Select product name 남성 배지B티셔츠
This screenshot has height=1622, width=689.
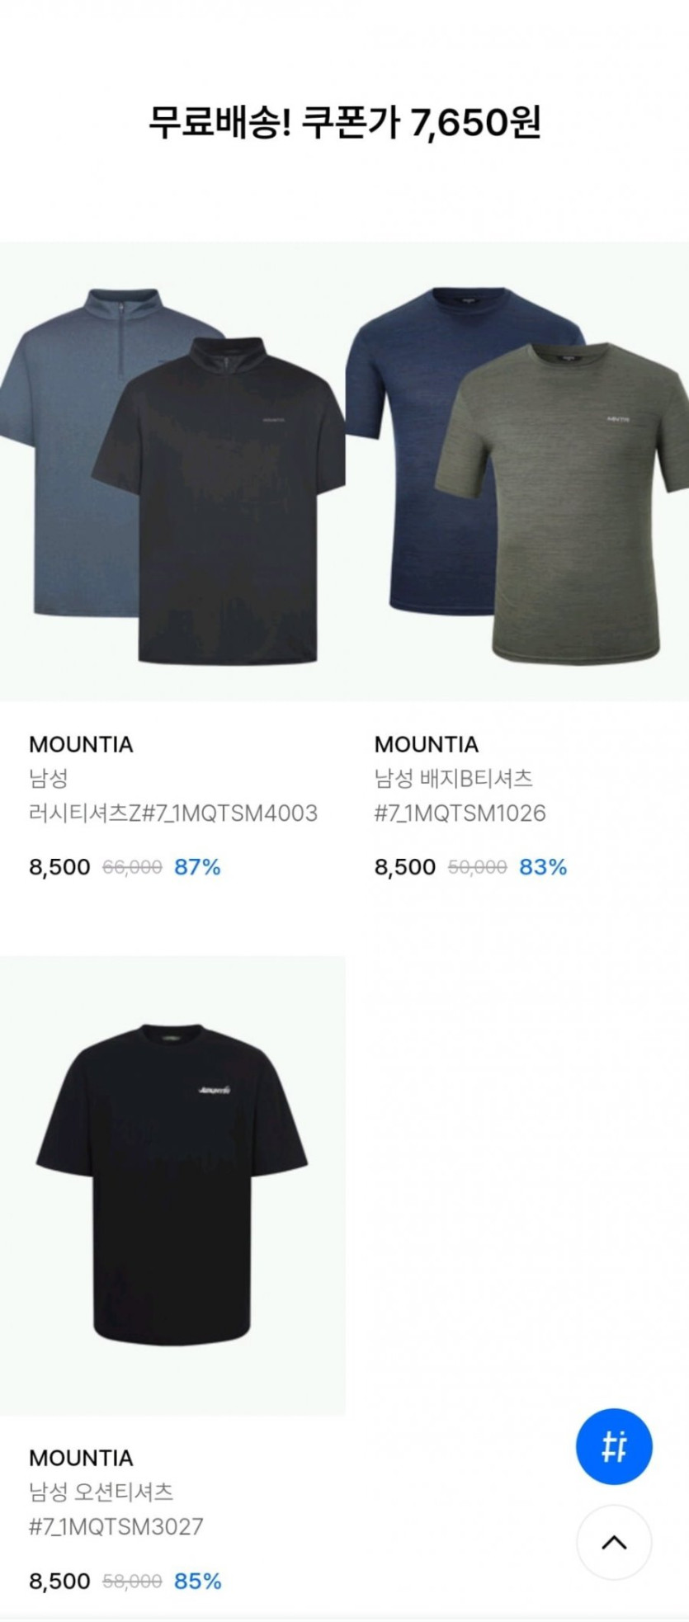(453, 778)
